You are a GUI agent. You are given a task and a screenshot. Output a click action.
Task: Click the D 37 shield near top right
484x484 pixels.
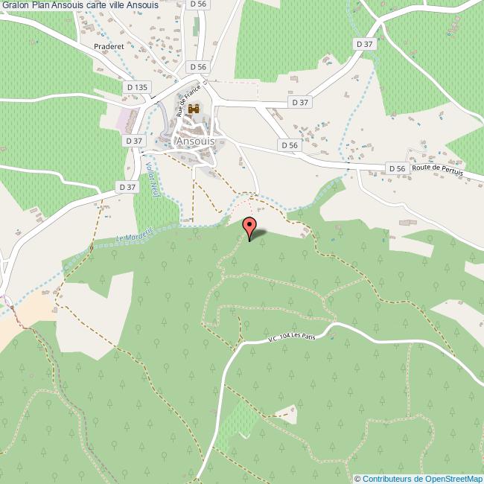coord(365,44)
